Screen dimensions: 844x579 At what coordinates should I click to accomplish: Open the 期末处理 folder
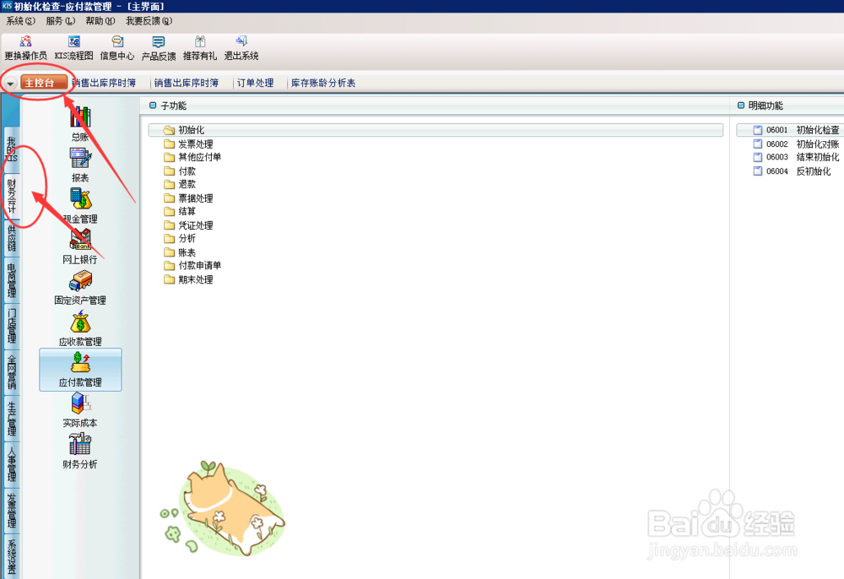pos(188,280)
